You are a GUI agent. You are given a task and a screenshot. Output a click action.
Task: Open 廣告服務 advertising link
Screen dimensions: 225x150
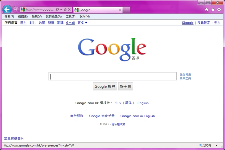pyautogui.click(x=77, y=116)
